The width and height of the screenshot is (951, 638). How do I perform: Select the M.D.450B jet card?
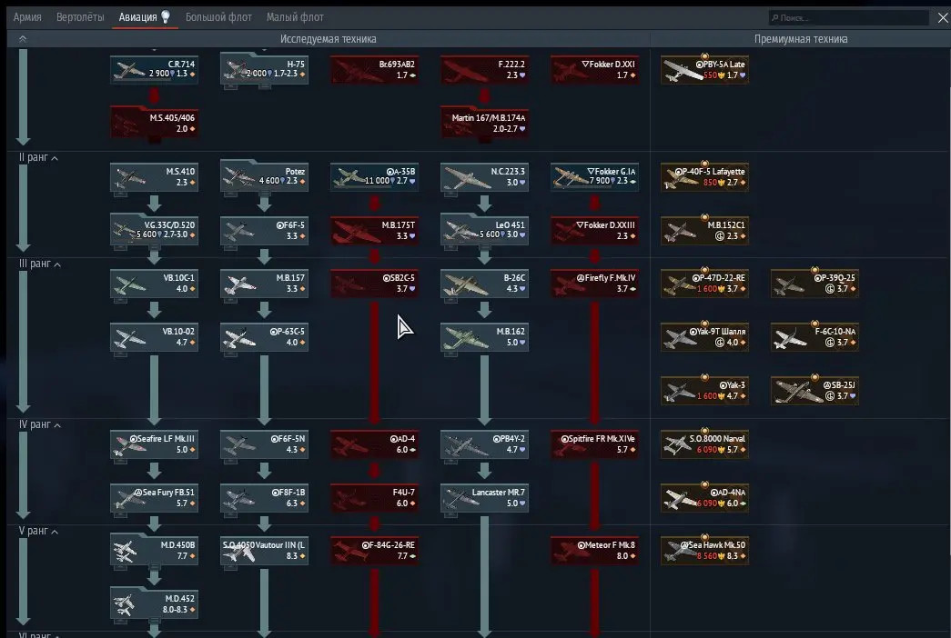pyautogui.click(x=154, y=550)
